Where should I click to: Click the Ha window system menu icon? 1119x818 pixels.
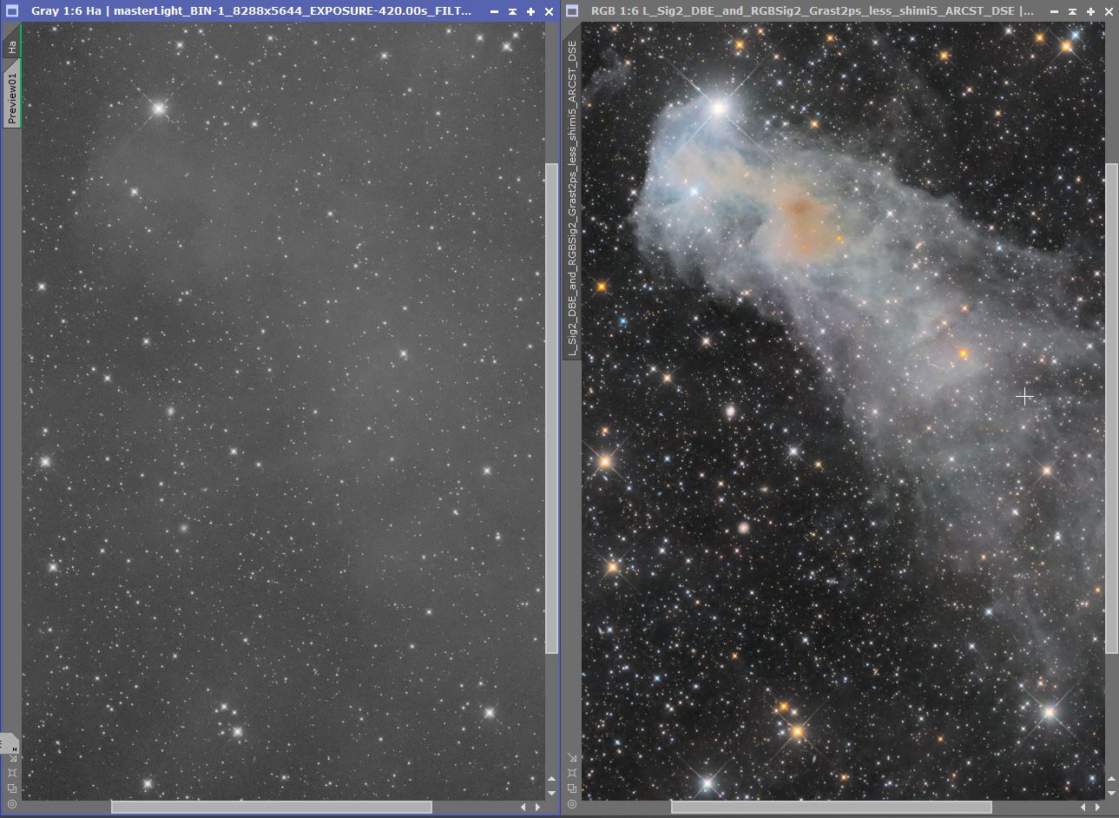point(11,11)
